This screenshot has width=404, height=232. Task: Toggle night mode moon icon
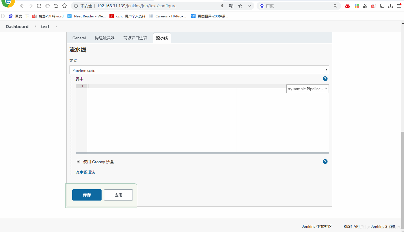(x=382, y=6)
